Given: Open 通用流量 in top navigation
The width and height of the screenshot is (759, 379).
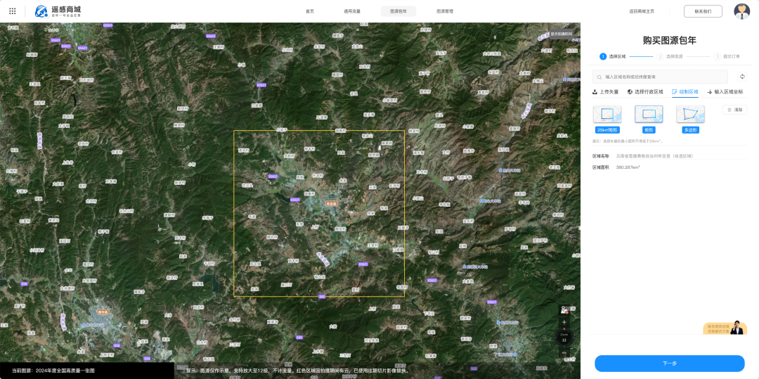Looking at the screenshot, I should tap(352, 11).
